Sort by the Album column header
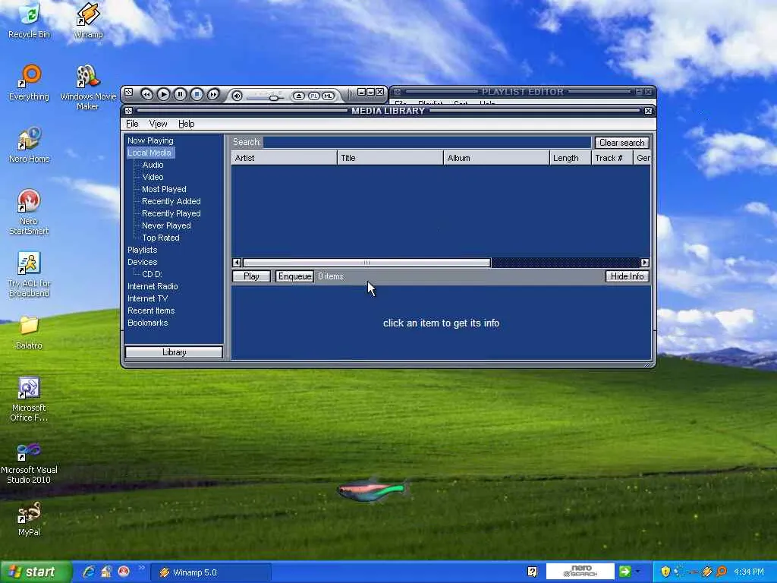The width and height of the screenshot is (777, 583). point(496,158)
